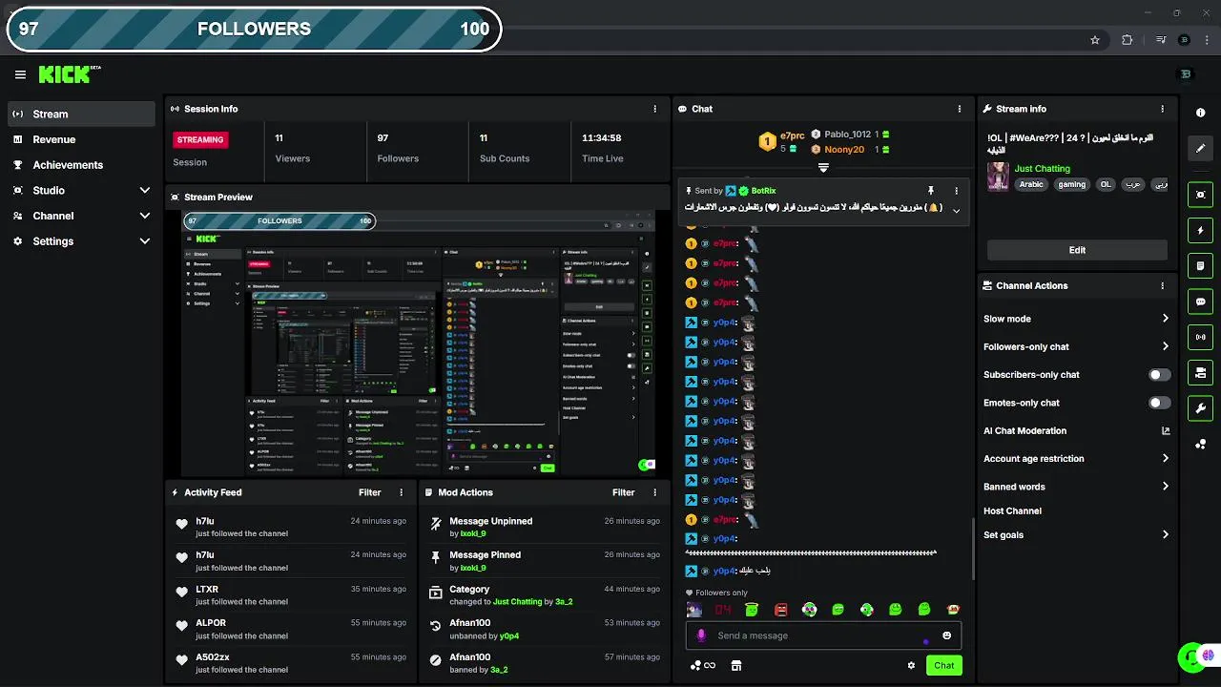Open the emoji picker in message box
The image size is (1221, 687).
pos(946,635)
